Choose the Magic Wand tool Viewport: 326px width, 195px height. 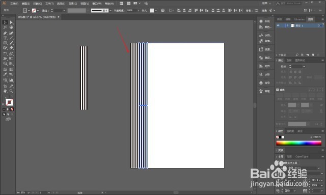point(5,27)
